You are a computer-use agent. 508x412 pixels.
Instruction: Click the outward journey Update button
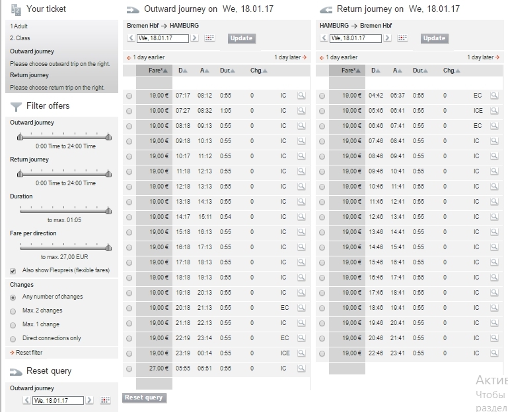(x=242, y=38)
